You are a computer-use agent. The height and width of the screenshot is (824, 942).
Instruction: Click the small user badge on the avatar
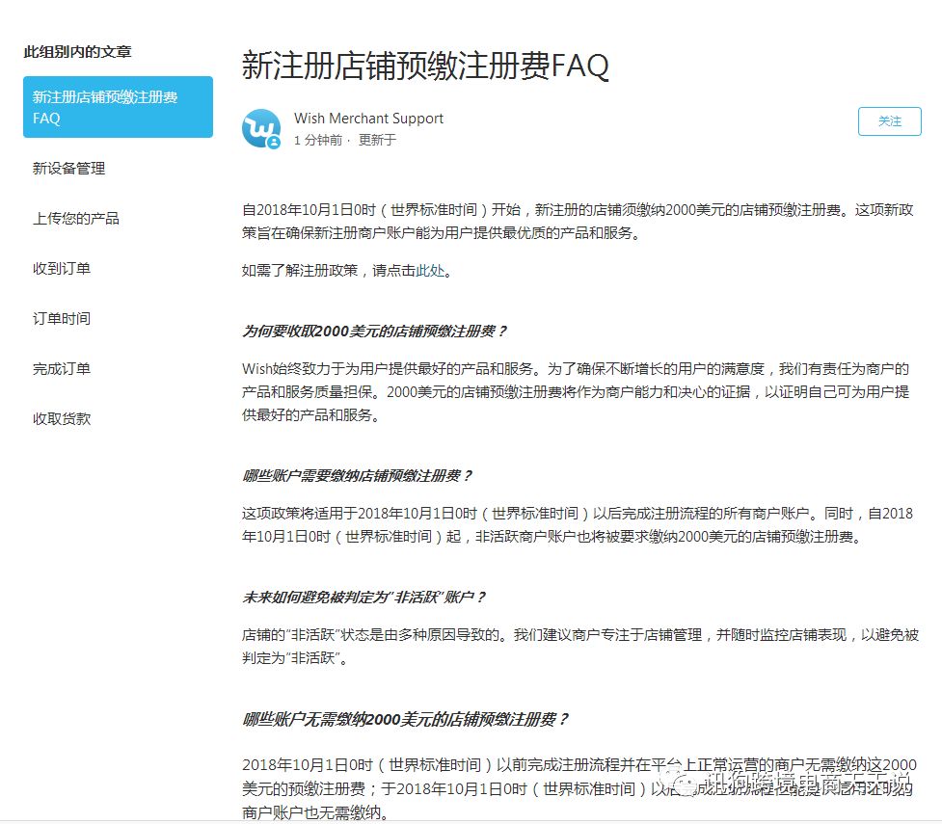[x=274, y=142]
